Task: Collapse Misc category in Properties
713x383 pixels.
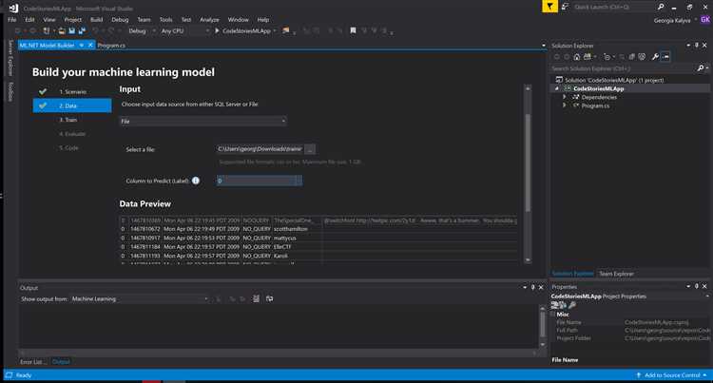Action: point(553,314)
